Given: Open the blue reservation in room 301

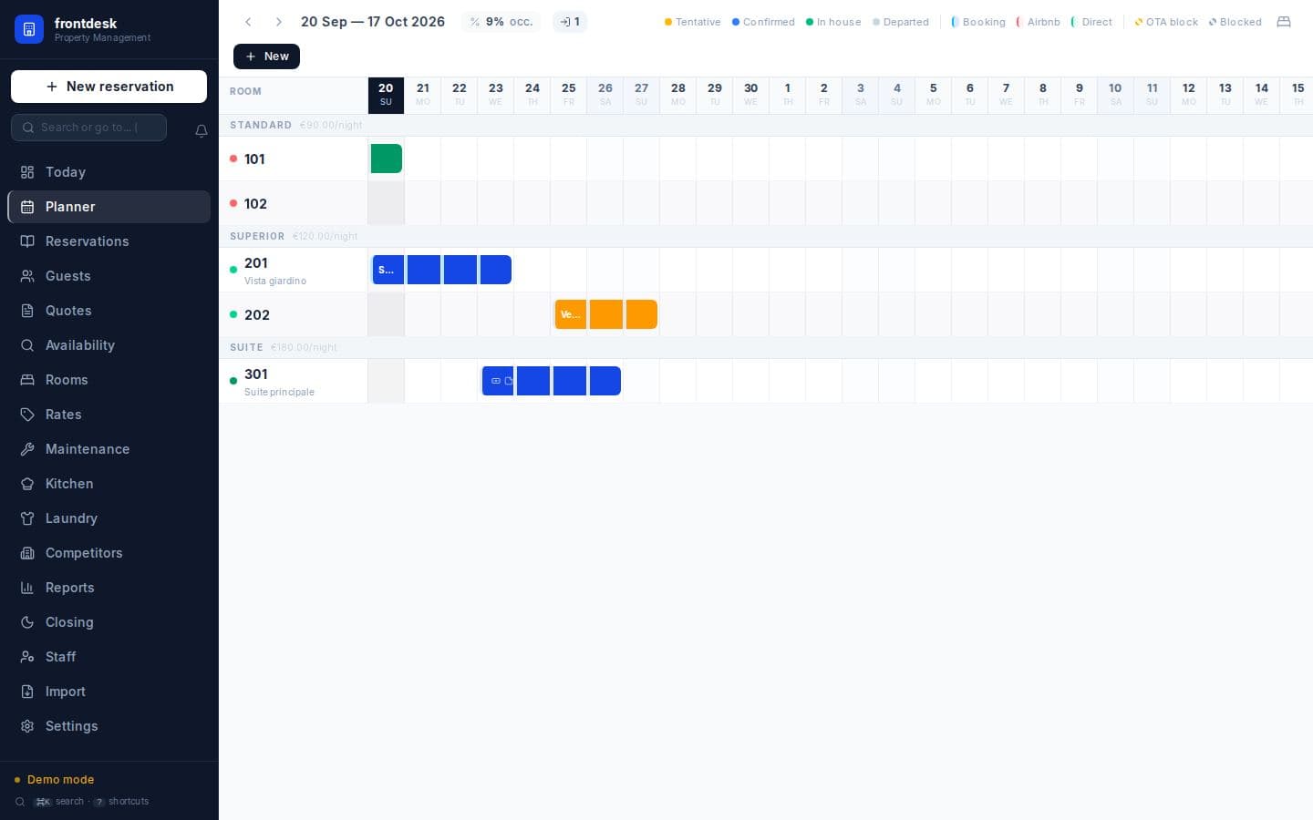Looking at the screenshot, I should tap(552, 381).
